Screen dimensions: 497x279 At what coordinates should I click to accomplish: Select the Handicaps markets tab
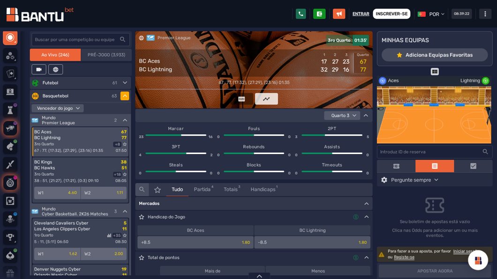[264, 190]
